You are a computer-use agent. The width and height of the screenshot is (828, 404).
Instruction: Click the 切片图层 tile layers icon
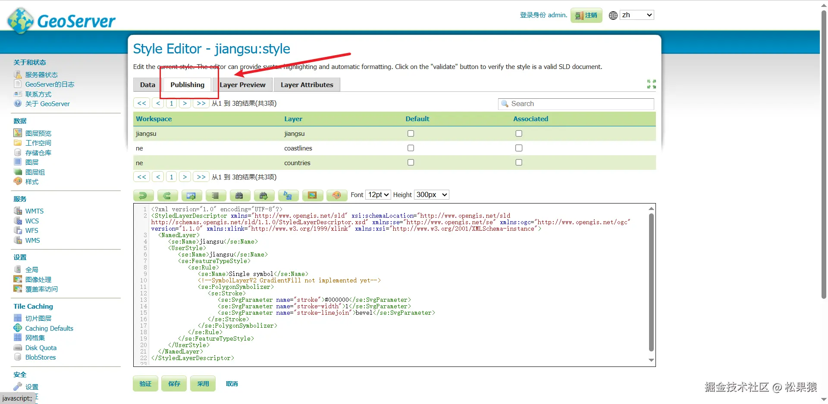[18, 318]
